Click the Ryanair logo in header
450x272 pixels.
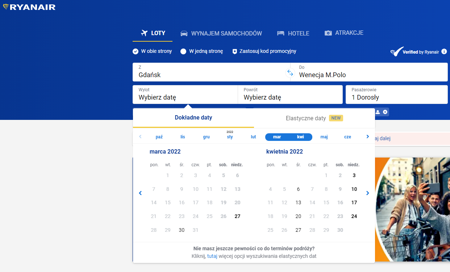(29, 7)
